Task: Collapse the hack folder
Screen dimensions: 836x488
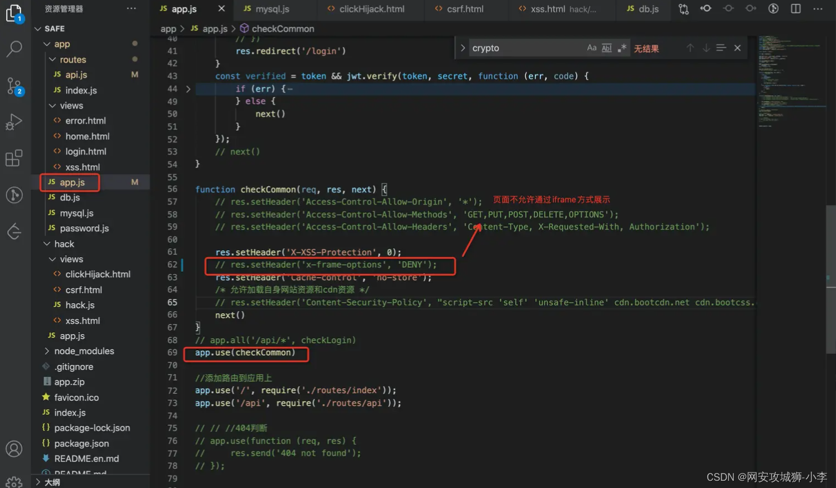Action: (x=47, y=244)
